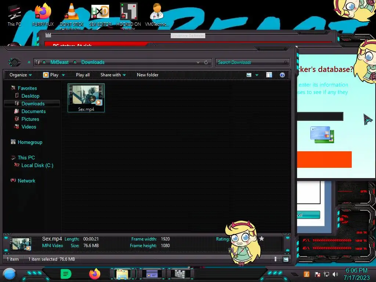Click the MrBeast breadcrumb in address bar

tap(59, 62)
